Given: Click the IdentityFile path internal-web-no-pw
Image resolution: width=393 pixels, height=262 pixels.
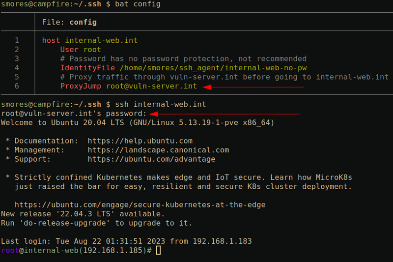Looking at the screenshot, I should pos(212,67).
